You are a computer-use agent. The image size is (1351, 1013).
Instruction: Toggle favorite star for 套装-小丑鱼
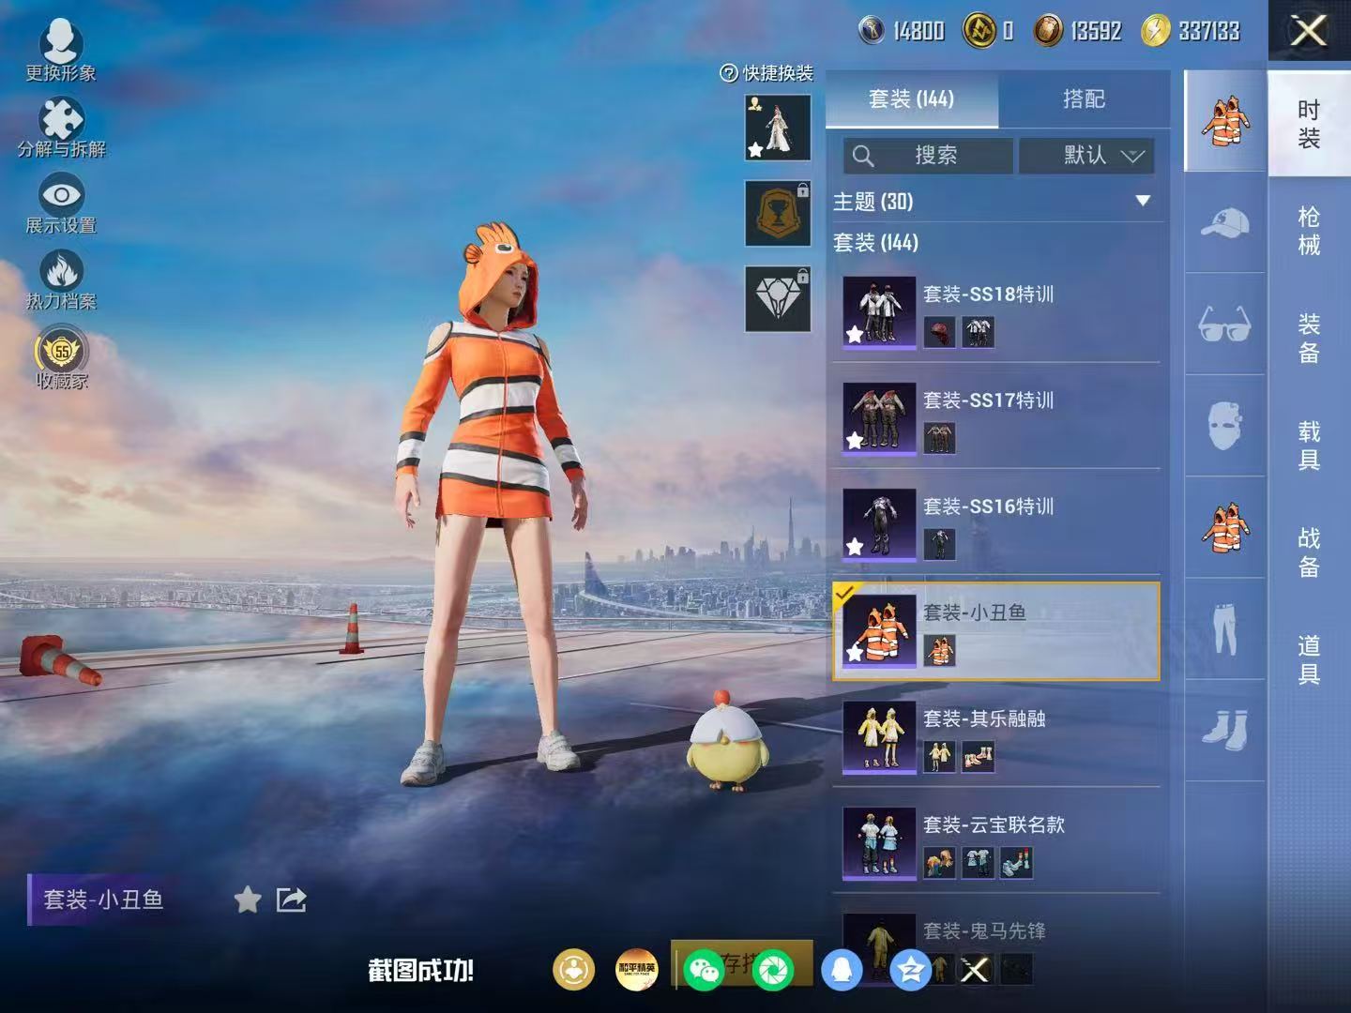pos(248,900)
